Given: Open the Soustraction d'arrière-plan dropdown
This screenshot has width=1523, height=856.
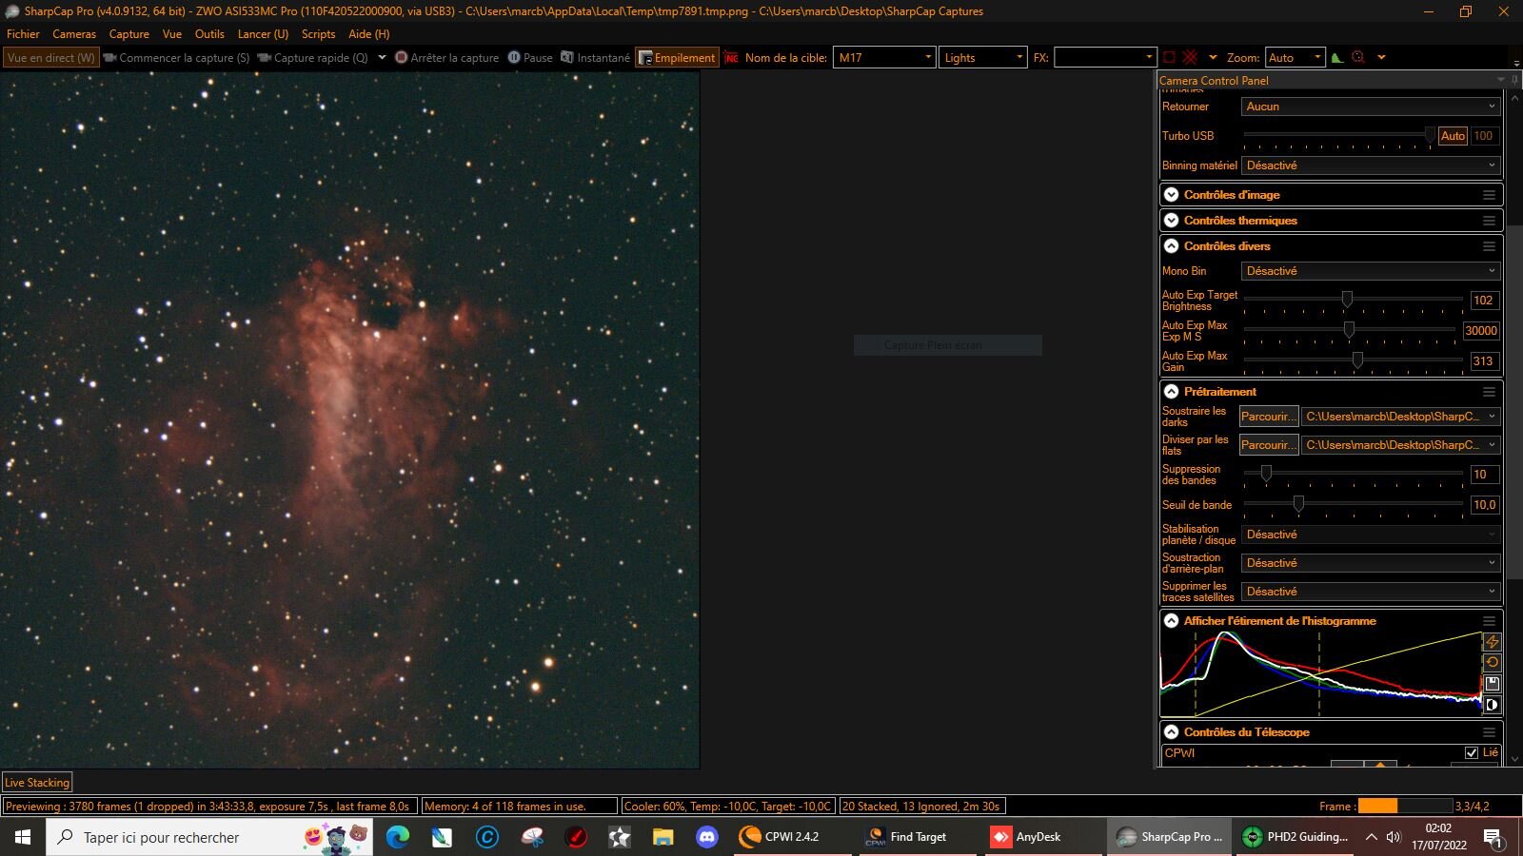Looking at the screenshot, I should click(1371, 563).
